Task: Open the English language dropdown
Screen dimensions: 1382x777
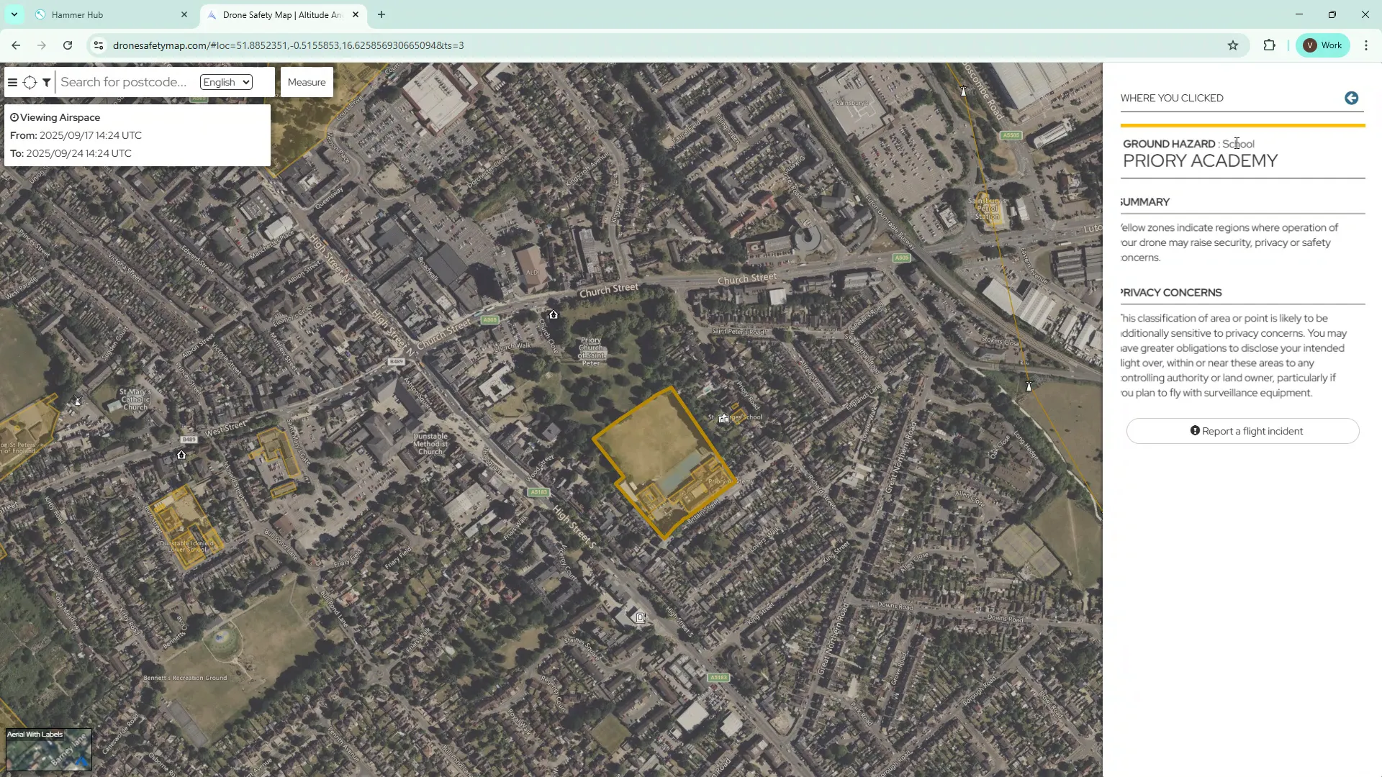Action: (x=225, y=81)
